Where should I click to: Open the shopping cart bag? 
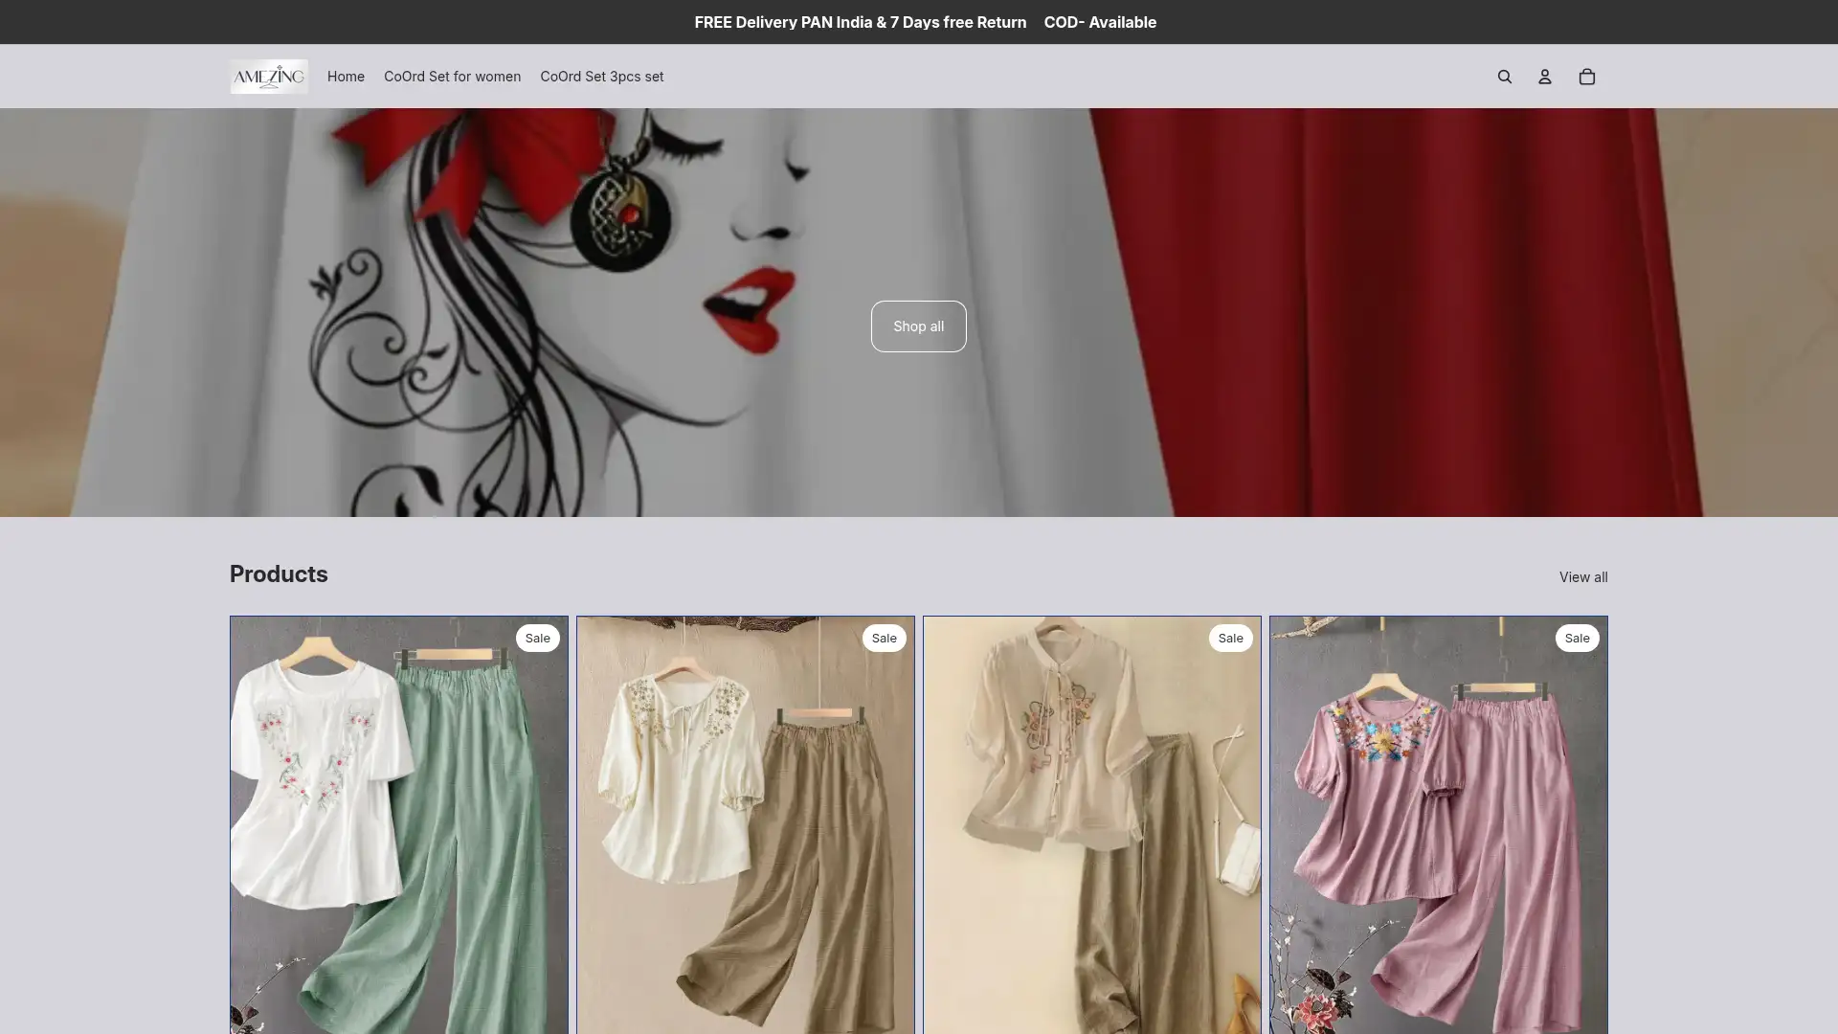tap(1586, 76)
